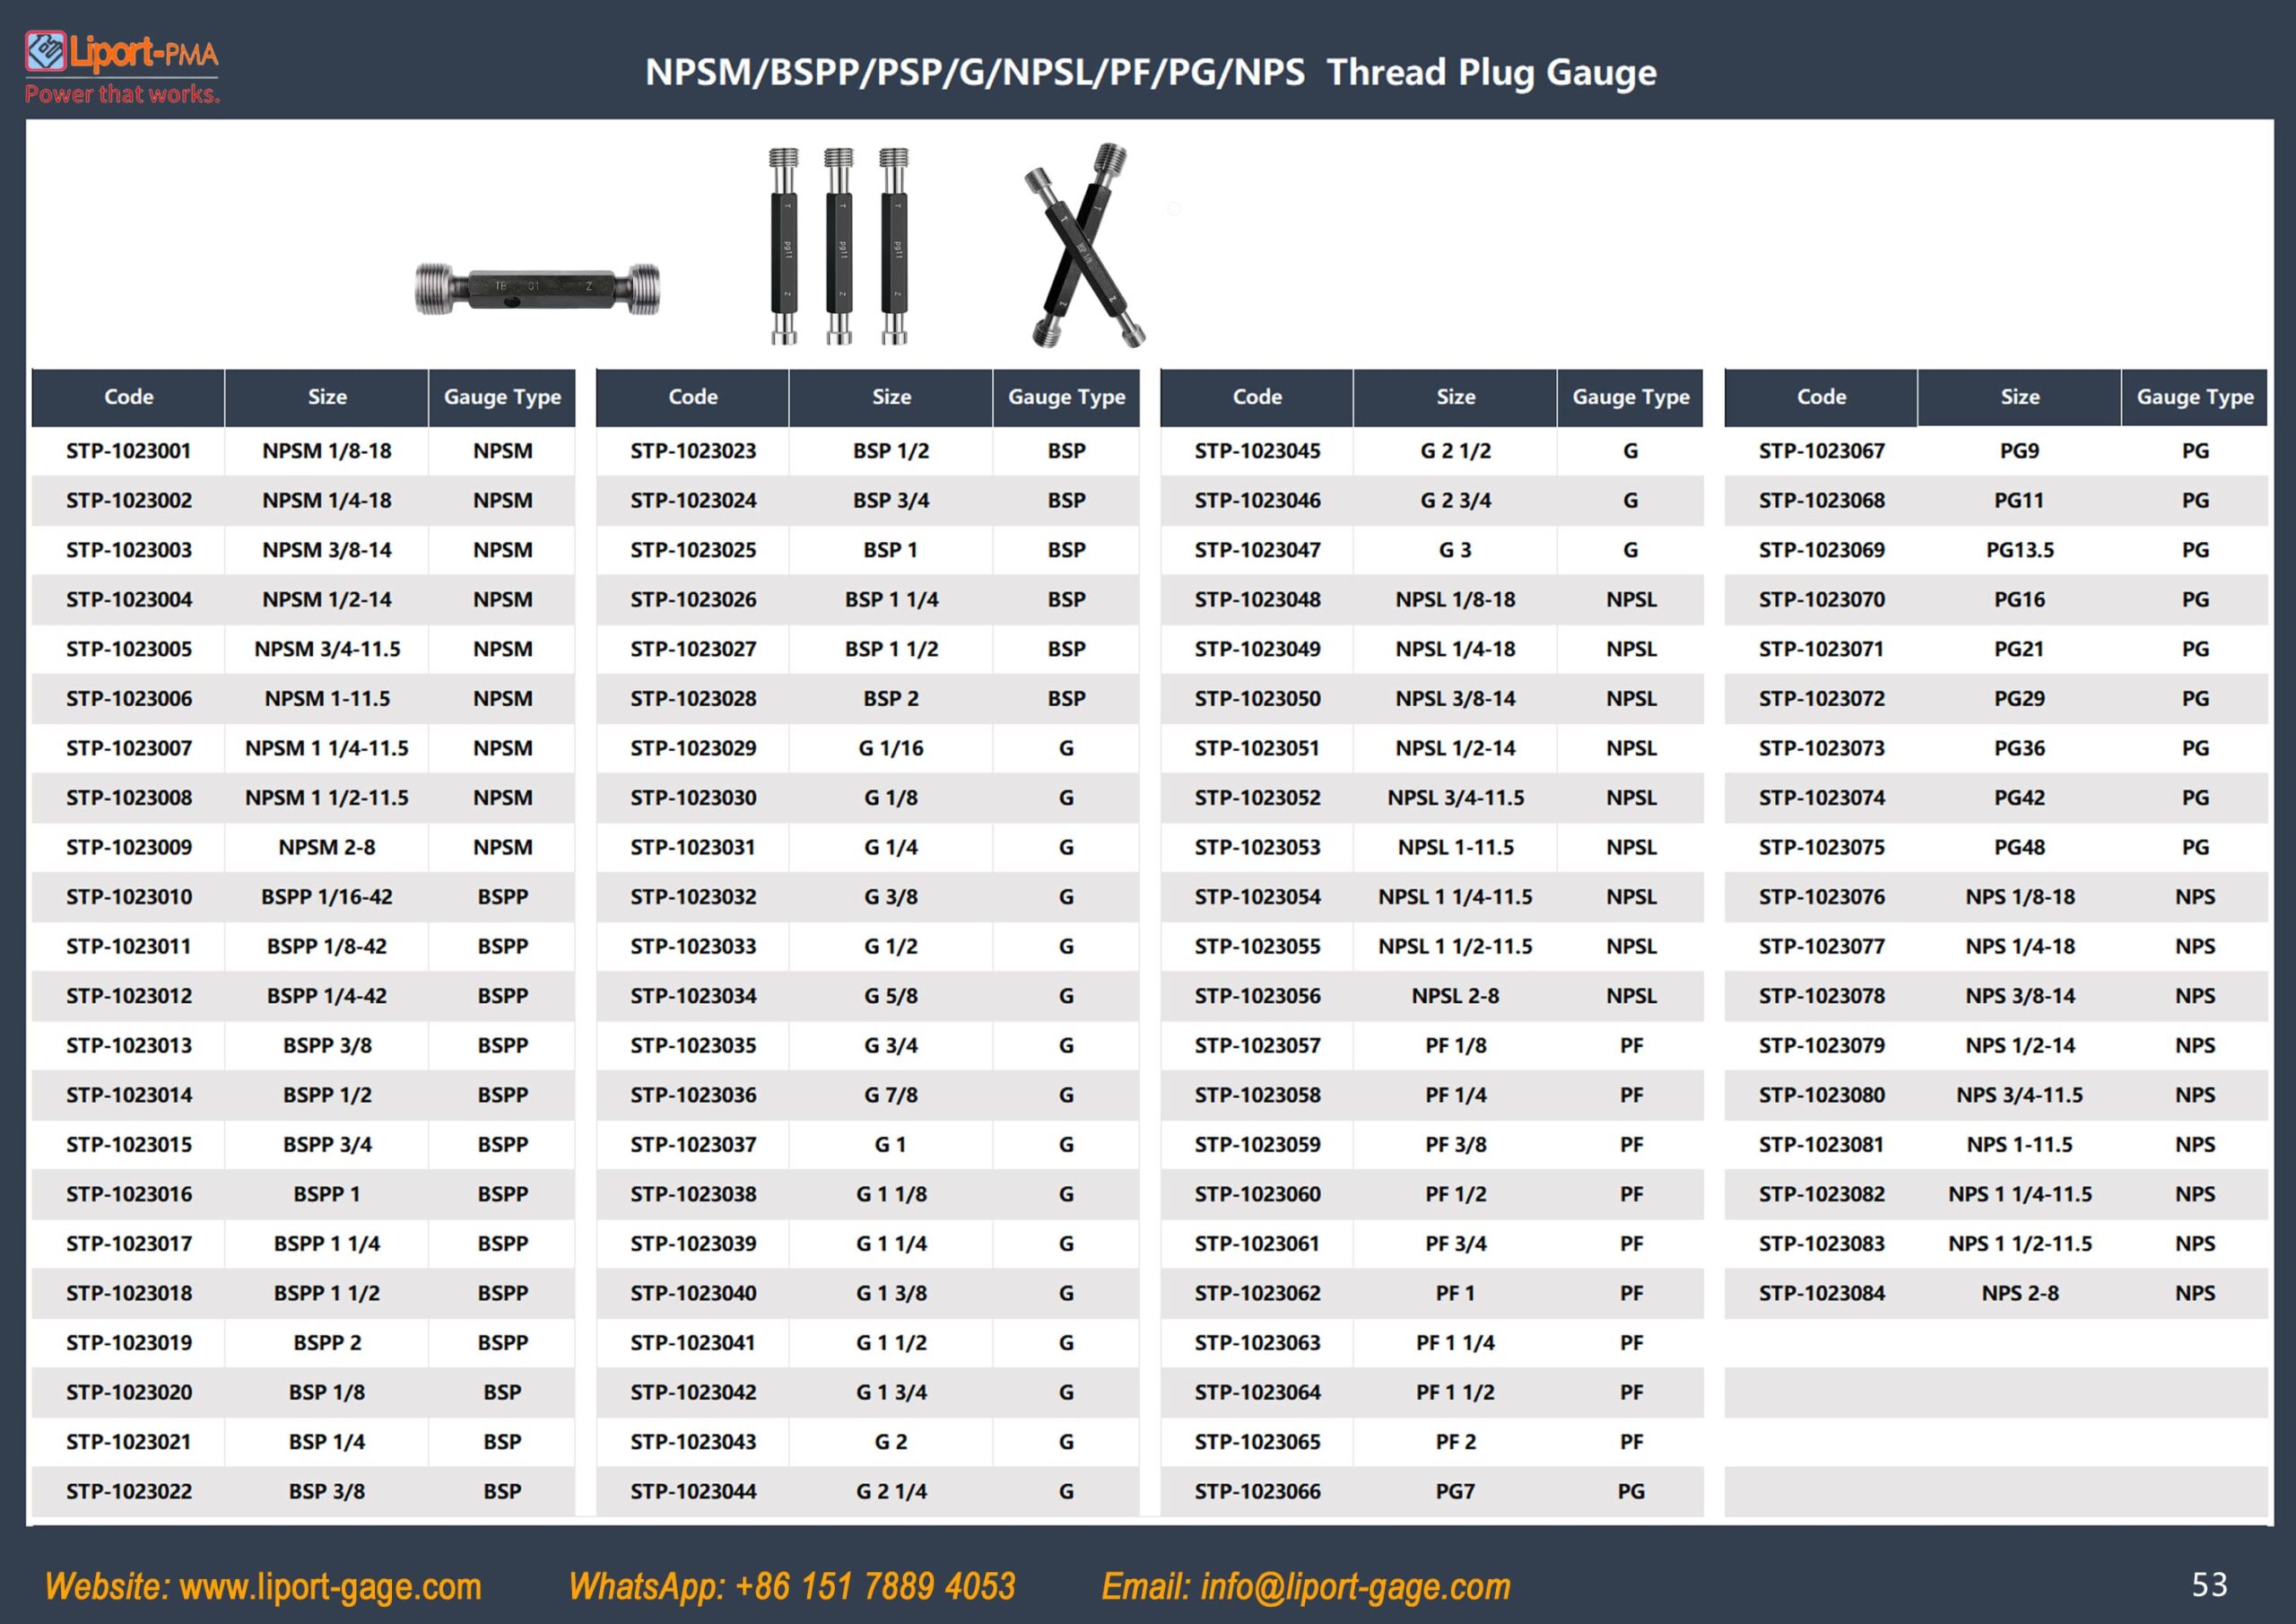Select code STP-1023031
This screenshot has height=1624, width=2296.
[693, 848]
